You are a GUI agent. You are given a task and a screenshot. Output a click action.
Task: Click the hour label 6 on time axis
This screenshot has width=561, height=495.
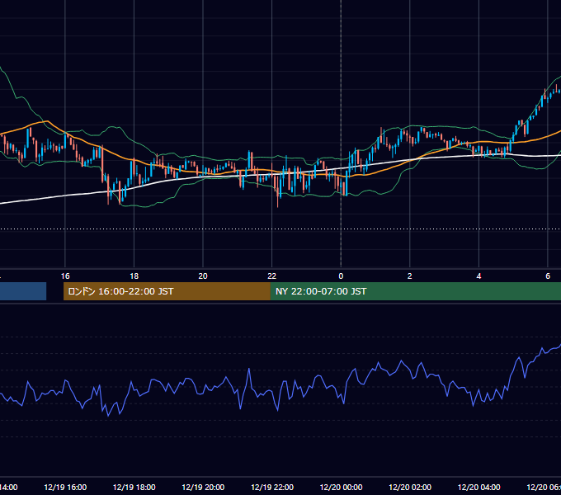click(x=548, y=276)
